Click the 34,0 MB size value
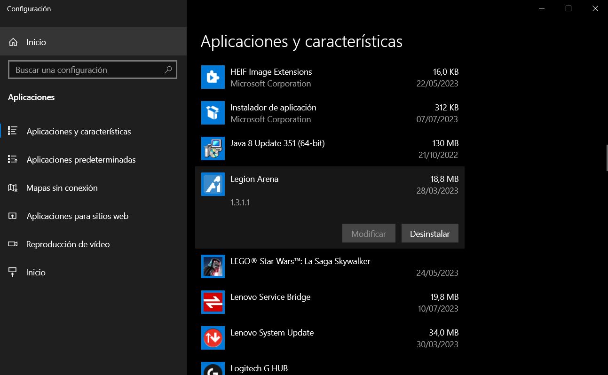The image size is (608, 375). pyautogui.click(x=444, y=333)
